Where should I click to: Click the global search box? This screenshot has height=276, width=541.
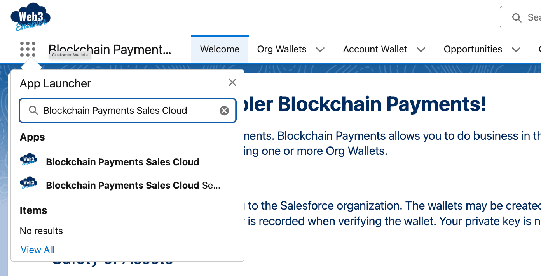(x=520, y=17)
